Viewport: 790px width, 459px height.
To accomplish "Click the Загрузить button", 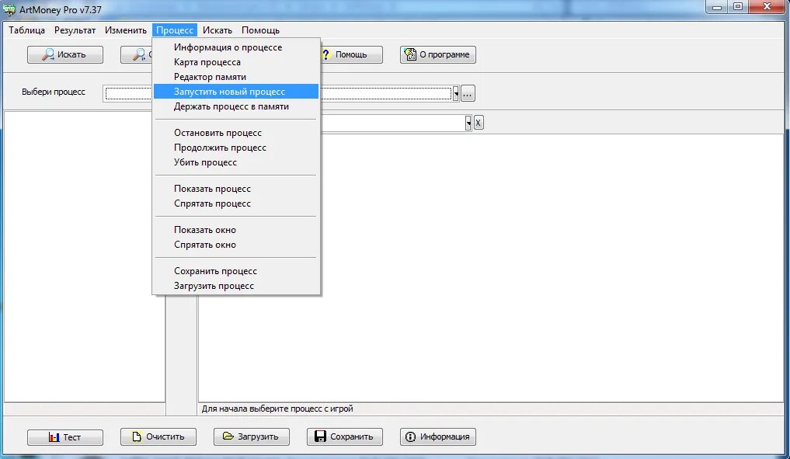I will pyautogui.click(x=252, y=436).
